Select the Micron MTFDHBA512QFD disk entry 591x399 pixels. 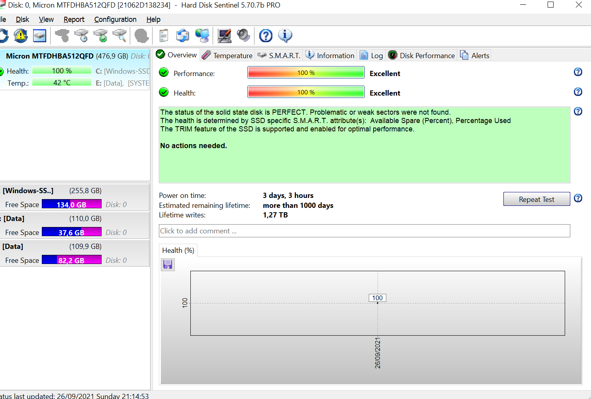pos(75,69)
